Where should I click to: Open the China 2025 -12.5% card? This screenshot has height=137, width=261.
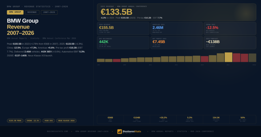click(230, 29)
